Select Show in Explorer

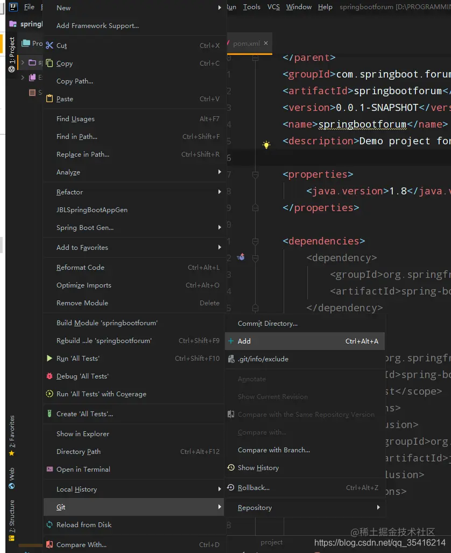(x=133, y=434)
